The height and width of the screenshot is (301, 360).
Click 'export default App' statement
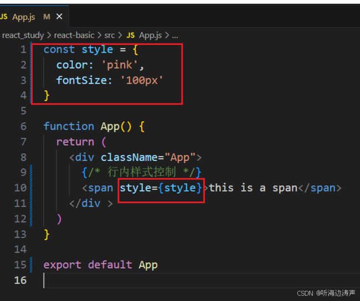[100, 264]
